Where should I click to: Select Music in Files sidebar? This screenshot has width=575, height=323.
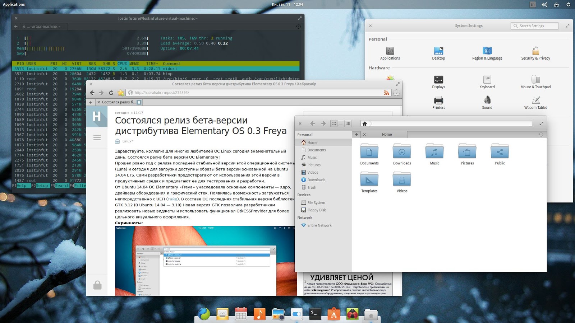point(323,158)
